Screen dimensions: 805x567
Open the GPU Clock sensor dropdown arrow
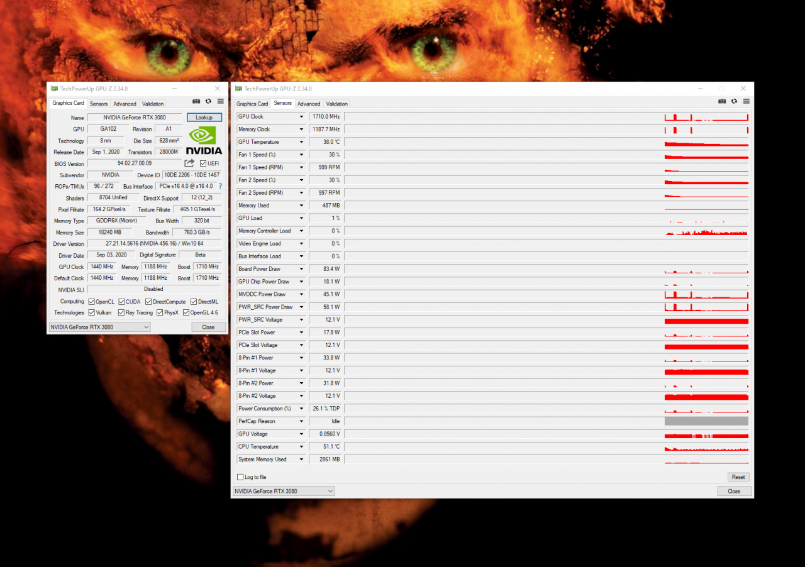(301, 117)
